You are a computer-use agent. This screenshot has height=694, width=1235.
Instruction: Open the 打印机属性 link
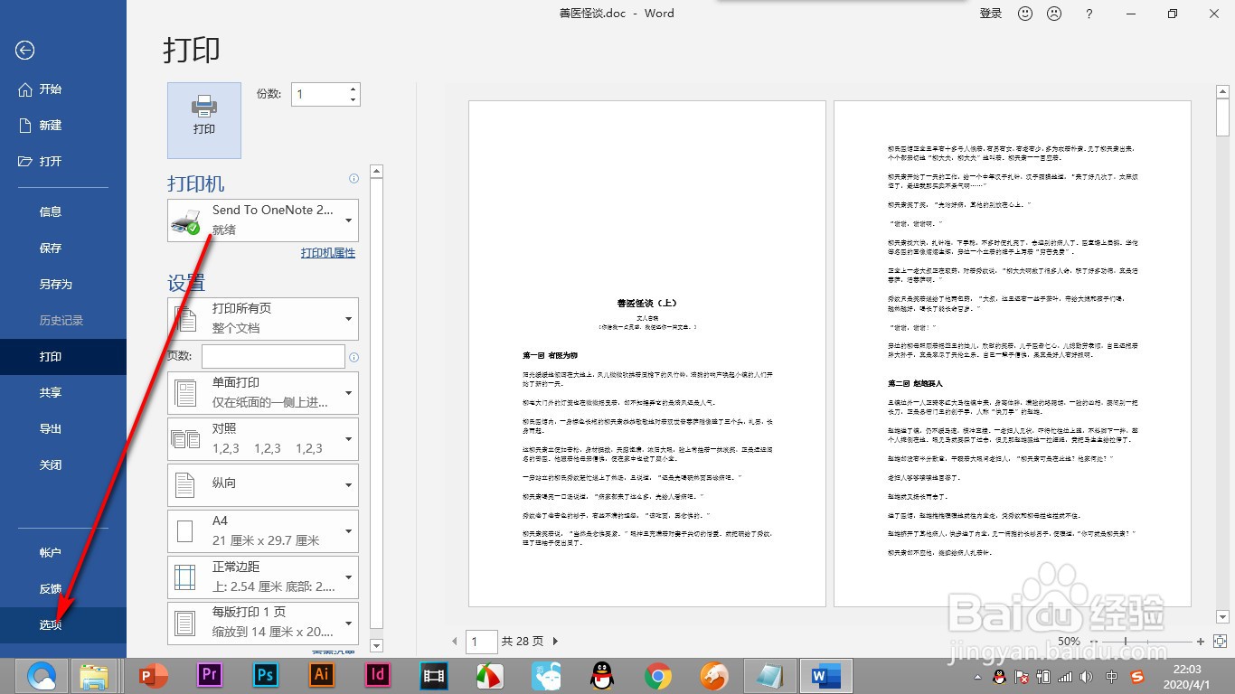tap(328, 254)
